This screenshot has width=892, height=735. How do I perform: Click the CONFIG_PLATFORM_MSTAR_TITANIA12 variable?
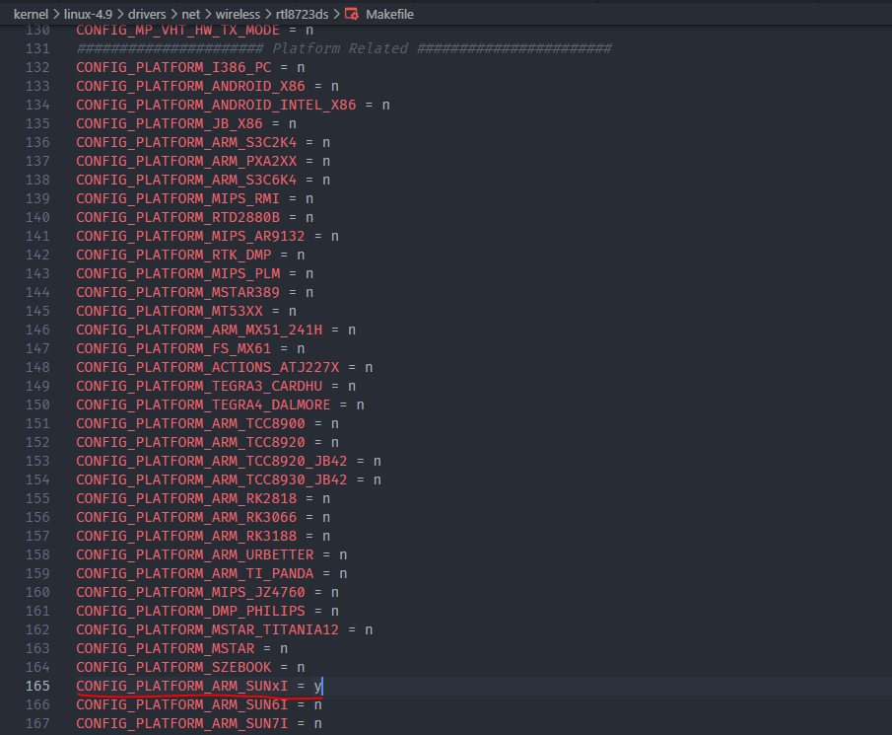pyautogui.click(x=210, y=629)
